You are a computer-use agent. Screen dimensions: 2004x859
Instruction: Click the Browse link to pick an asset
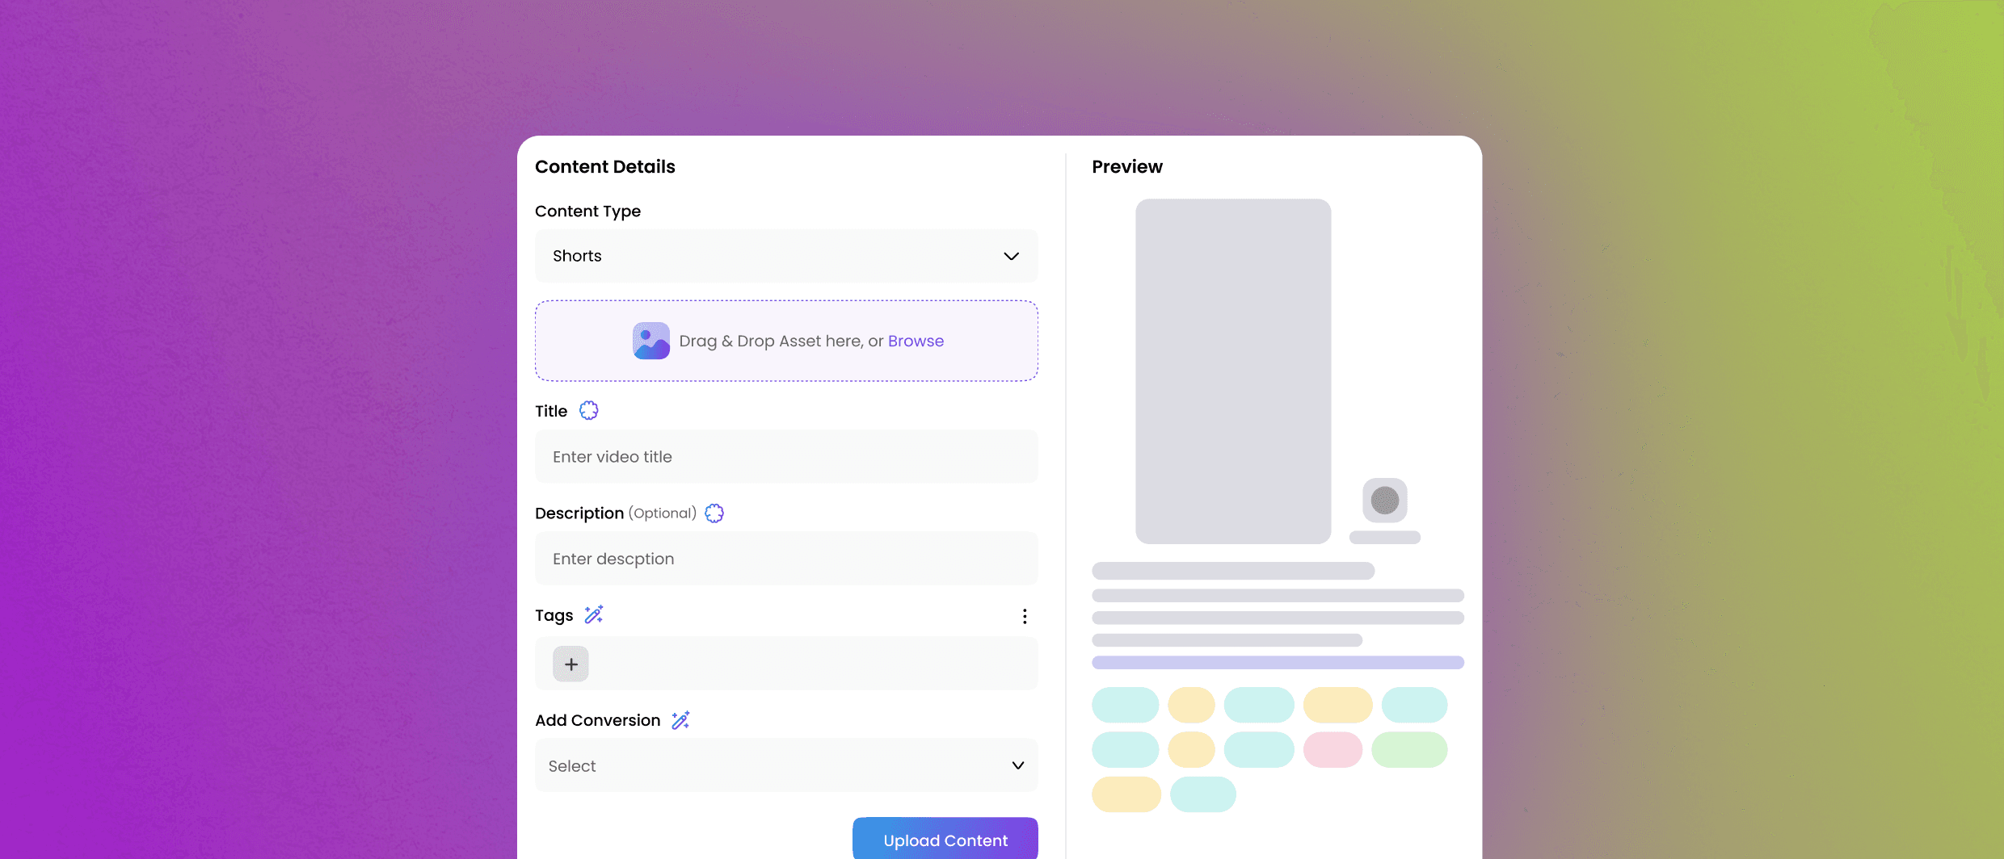click(x=916, y=341)
